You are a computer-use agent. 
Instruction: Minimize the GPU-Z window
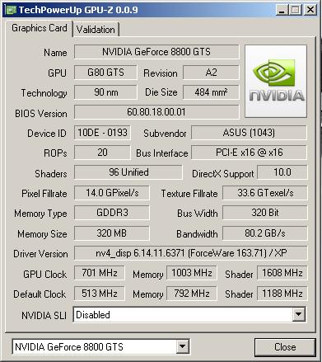(282, 10)
